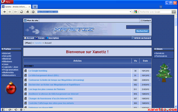Open the MegaVideo streaming limit article
The height and width of the screenshot is (112, 178).
tap(56, 80)
